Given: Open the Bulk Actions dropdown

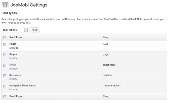Looking at the screenshot, I should 15,30.
